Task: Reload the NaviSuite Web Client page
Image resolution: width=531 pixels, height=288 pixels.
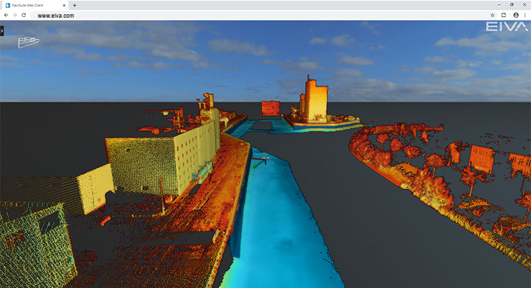Action: (x=24, y=15)
